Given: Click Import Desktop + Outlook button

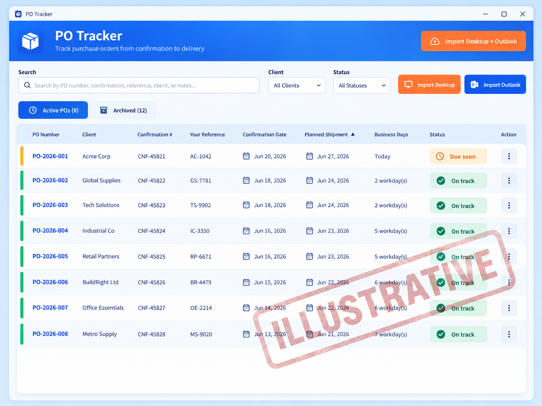Looking at the screenshot, I should (x=473, y=41).
